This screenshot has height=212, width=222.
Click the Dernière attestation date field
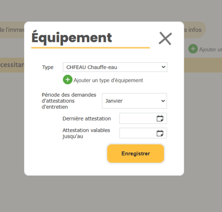[x=143, y=118]
